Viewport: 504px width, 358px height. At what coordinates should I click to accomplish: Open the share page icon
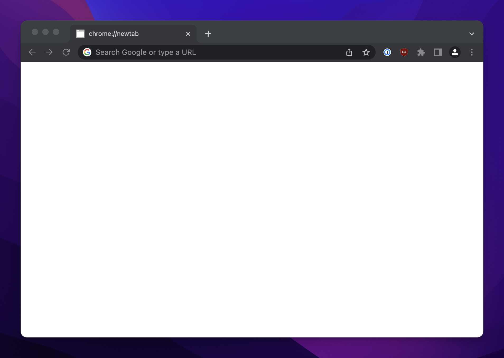tap(349, 52)
